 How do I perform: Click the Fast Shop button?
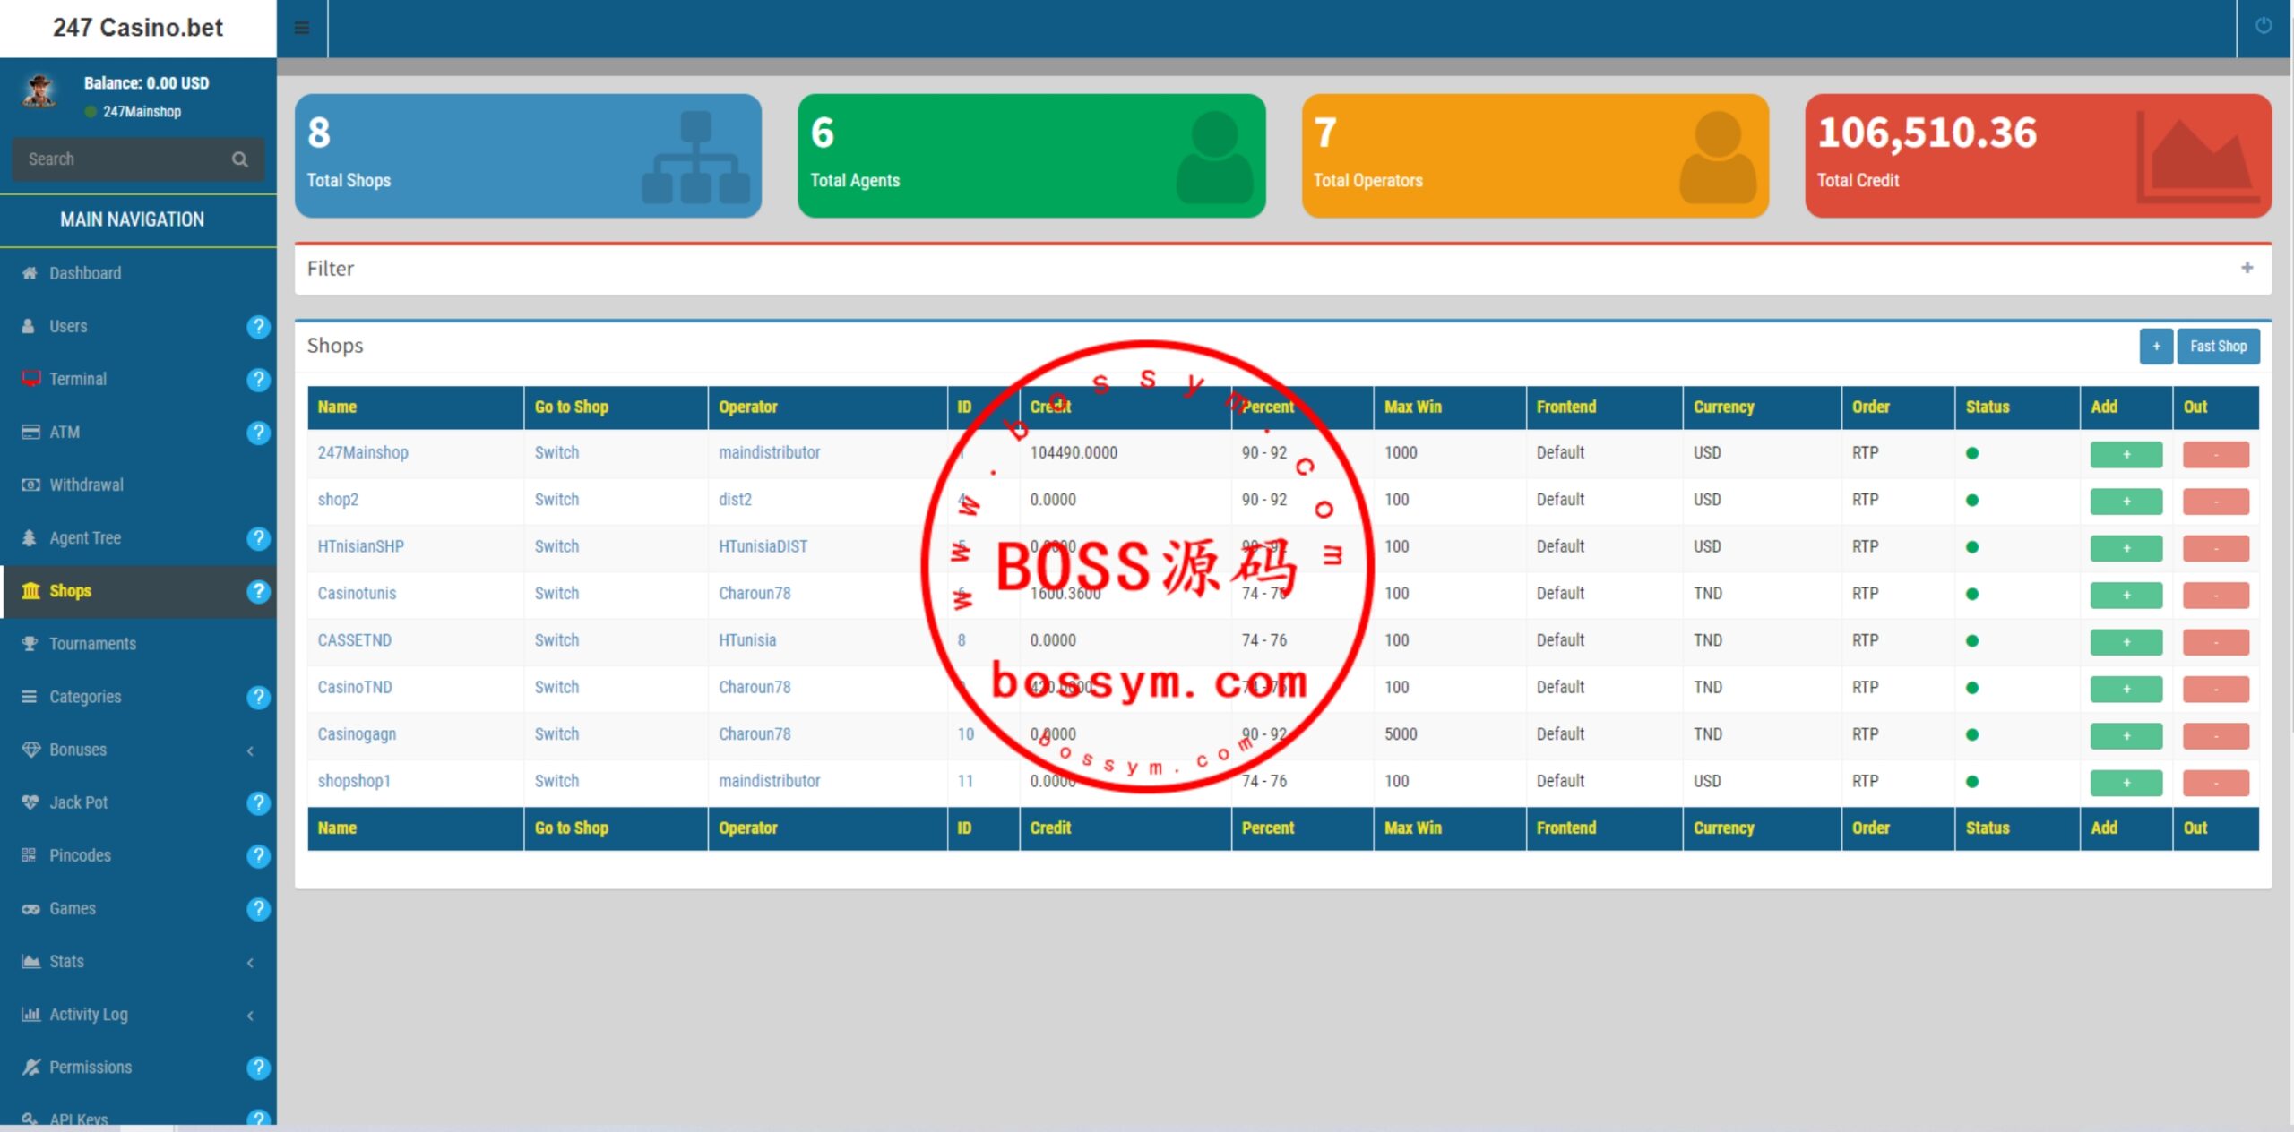click(2218, 345)
